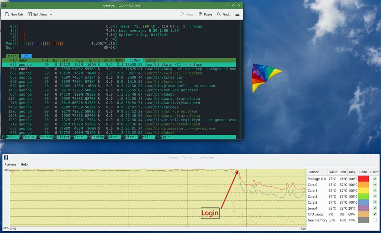
Task: Select the plasmashell process row in htop
Action: 112,86
